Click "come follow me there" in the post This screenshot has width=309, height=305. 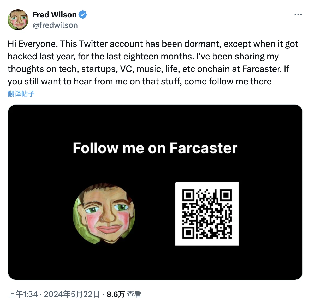tap(228, 81)
